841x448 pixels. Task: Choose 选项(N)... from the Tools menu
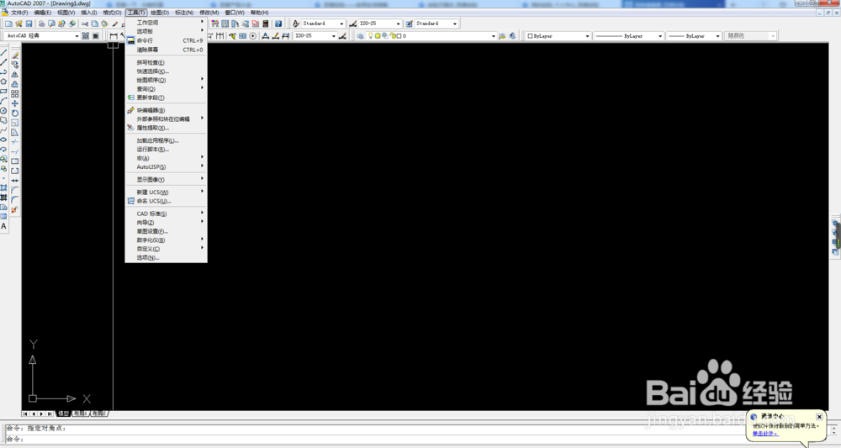tap(166, 258)
